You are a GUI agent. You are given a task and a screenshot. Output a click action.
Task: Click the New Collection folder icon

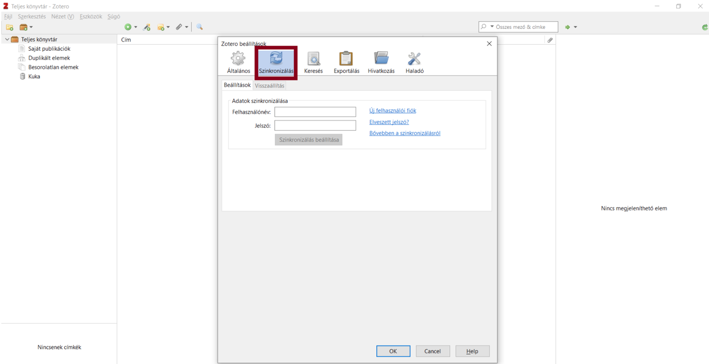(x=10, y=27)
